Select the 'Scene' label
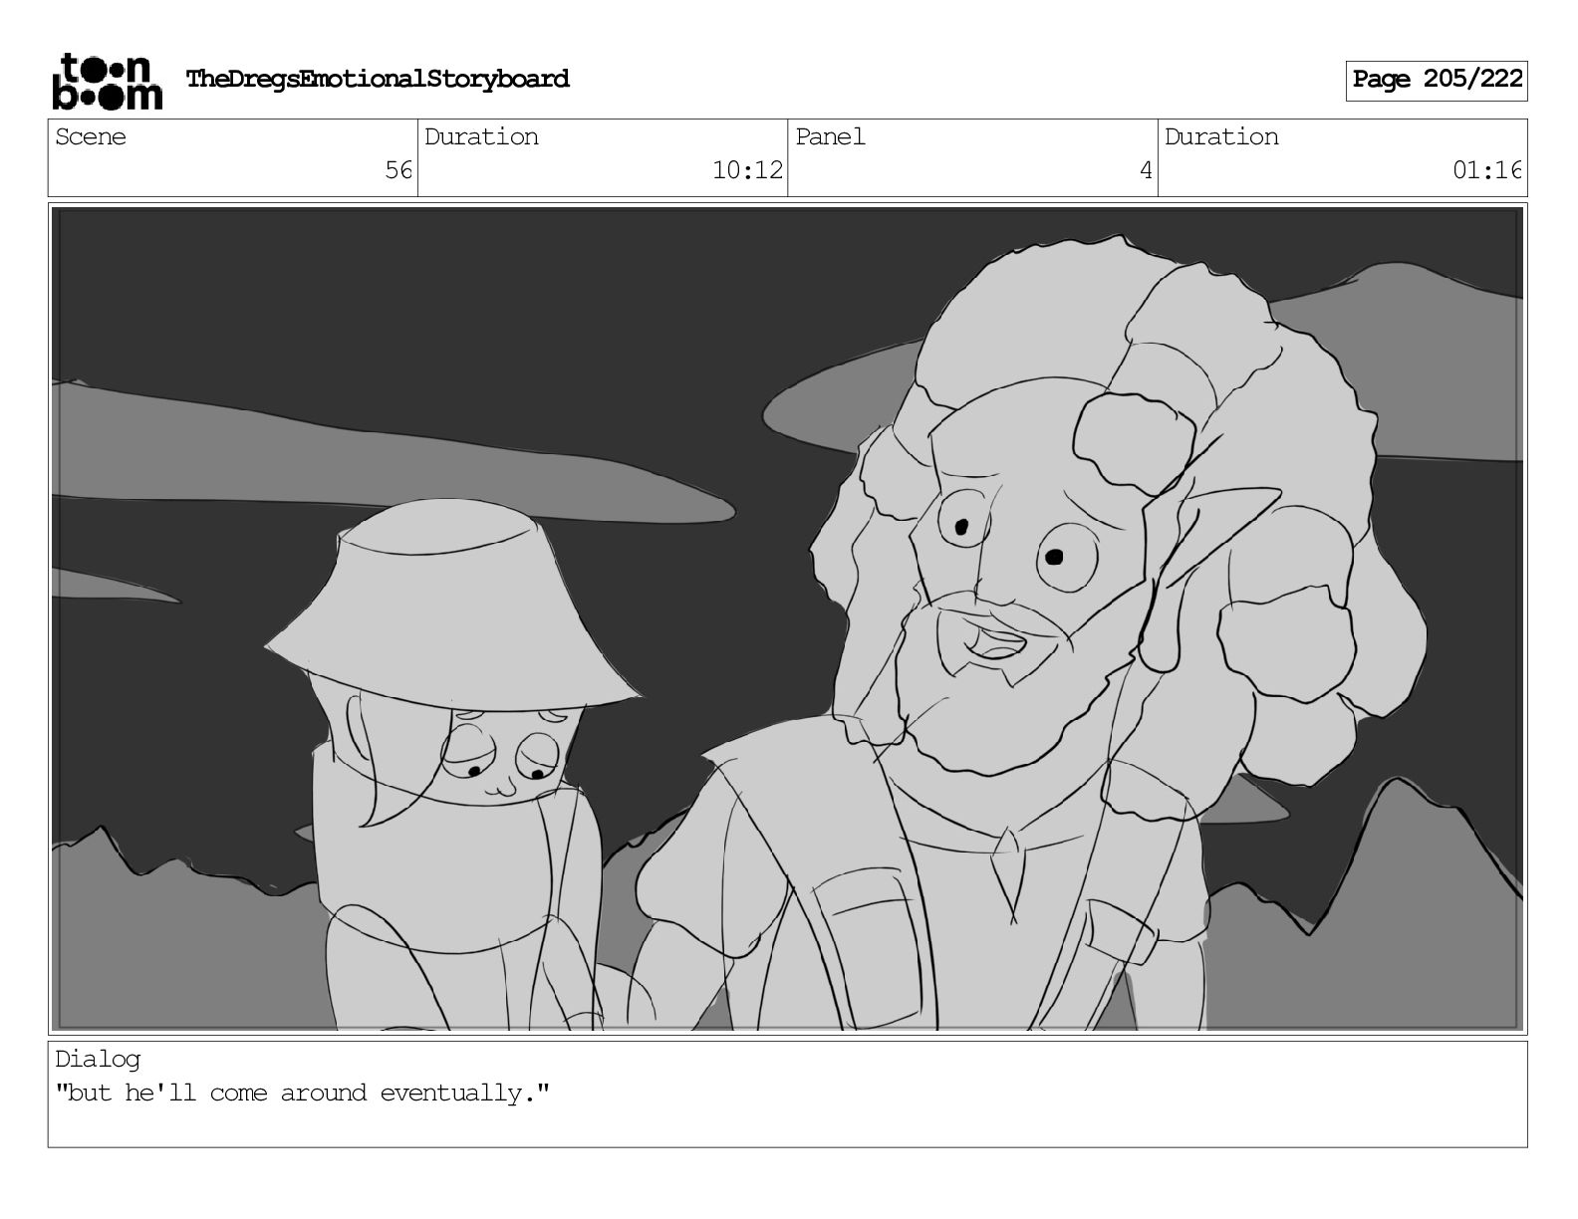 [91, 136]
